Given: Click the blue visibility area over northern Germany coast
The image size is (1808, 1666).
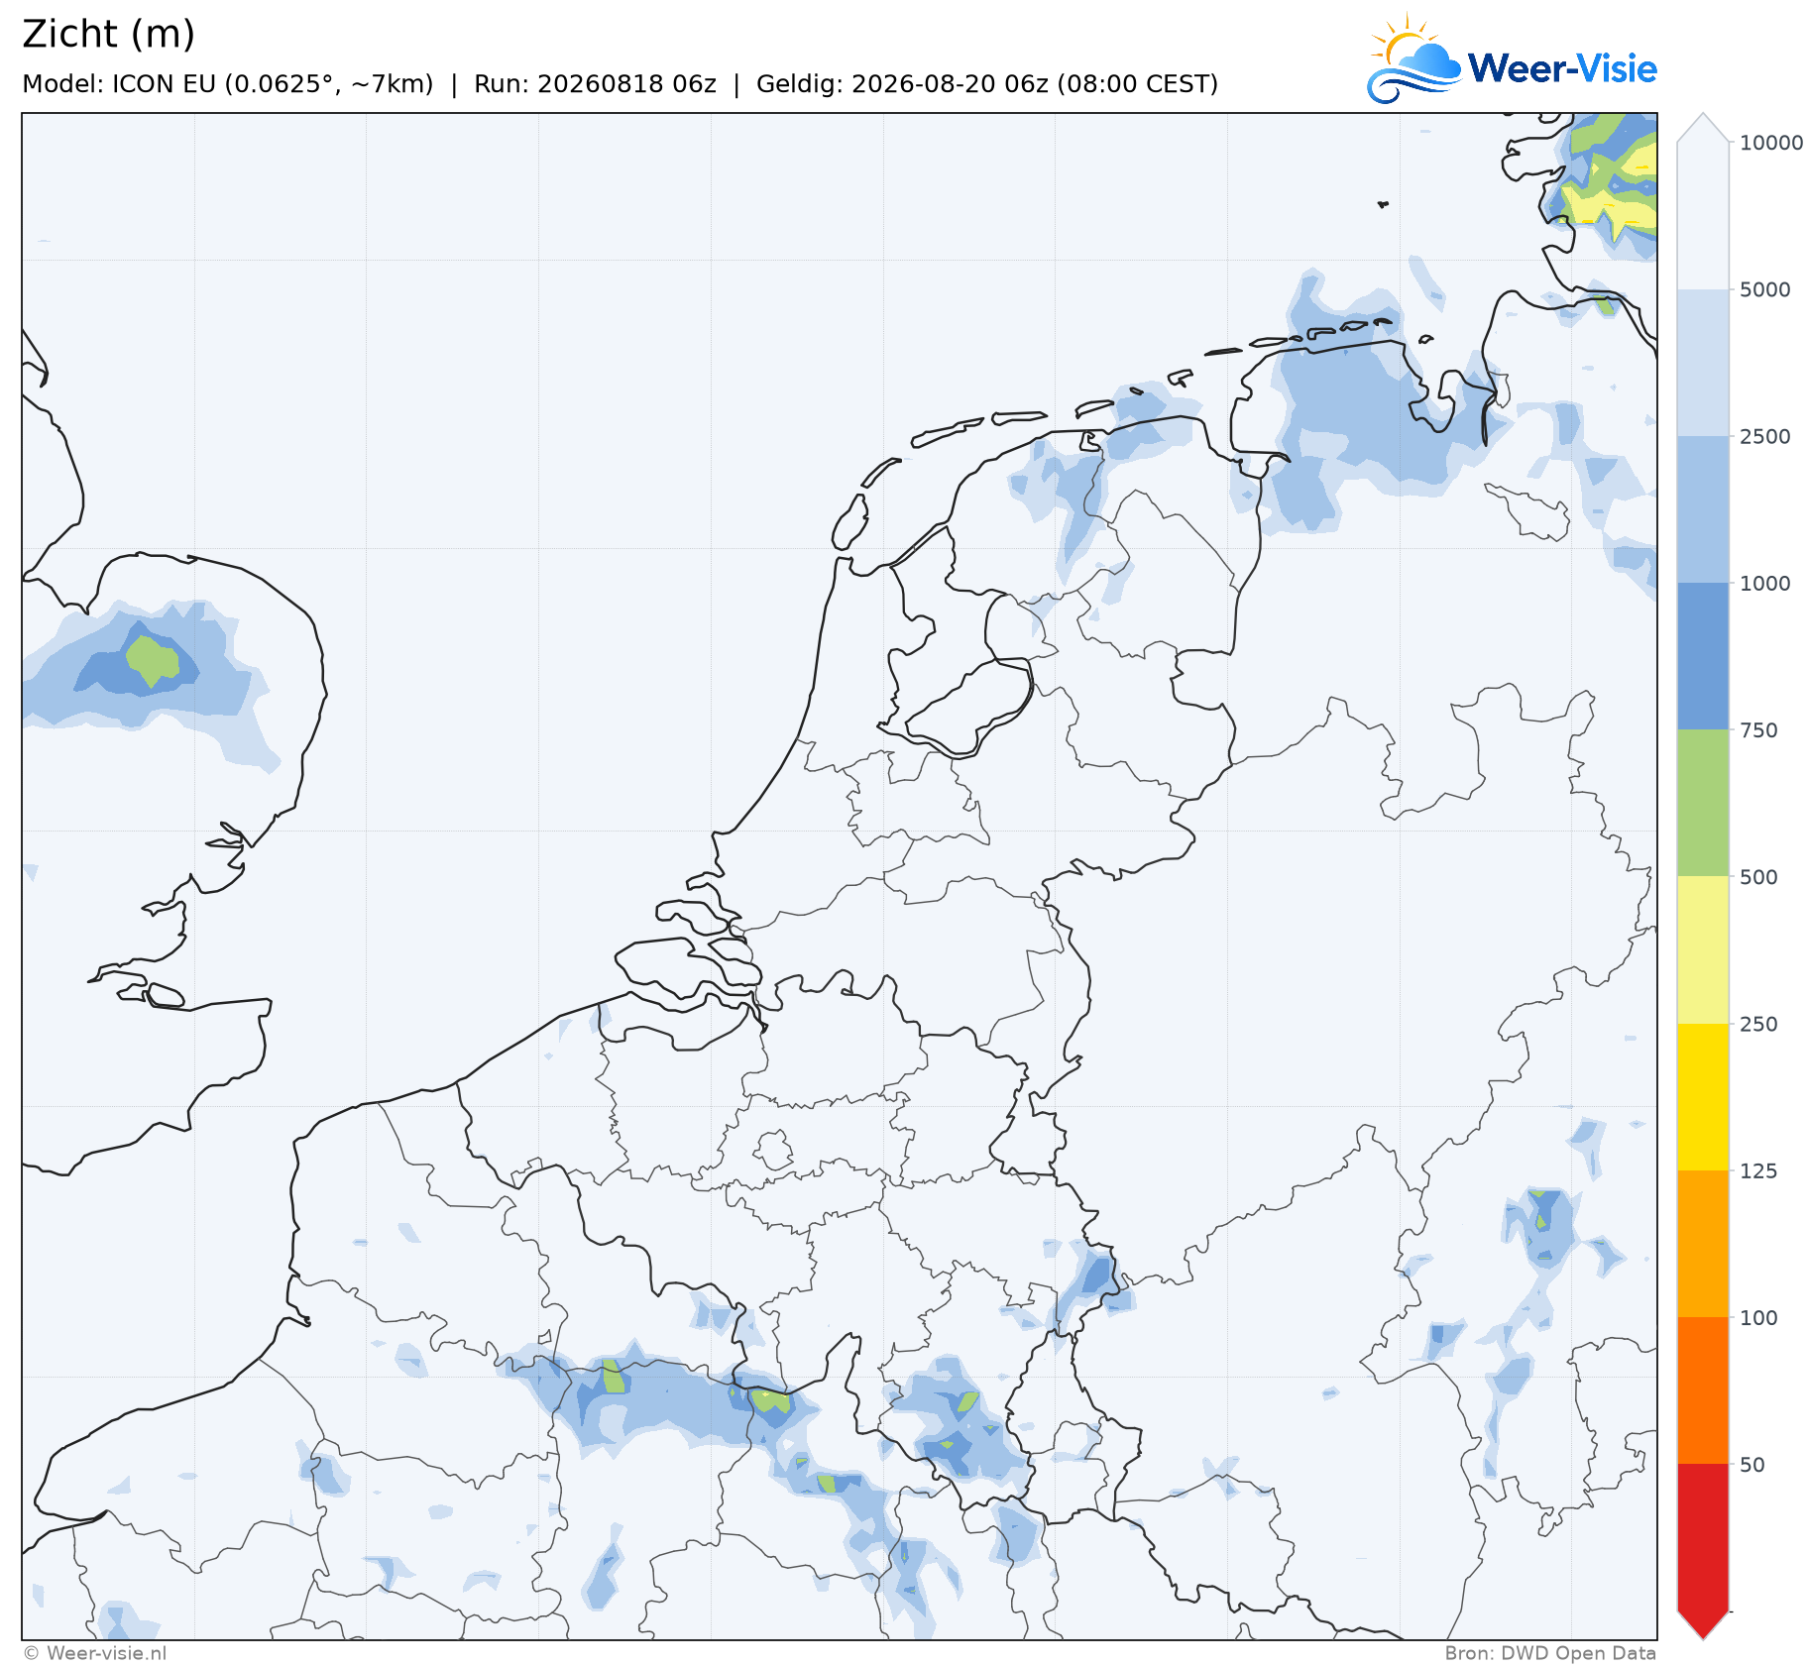Looking at the screenshot, I should (x=1363, y=416).
